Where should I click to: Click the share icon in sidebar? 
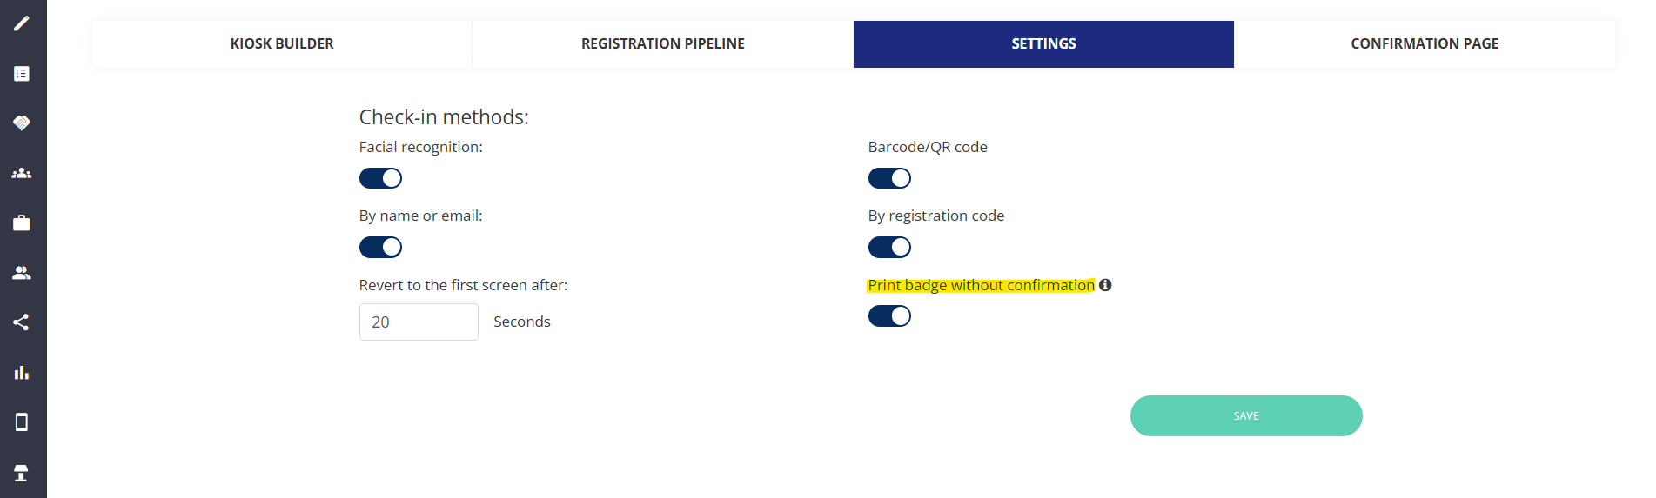(x=22, y=322)
